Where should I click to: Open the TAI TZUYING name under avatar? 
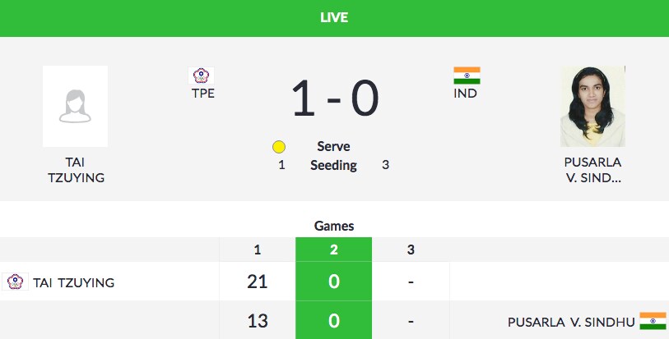[x=75, y=169]
